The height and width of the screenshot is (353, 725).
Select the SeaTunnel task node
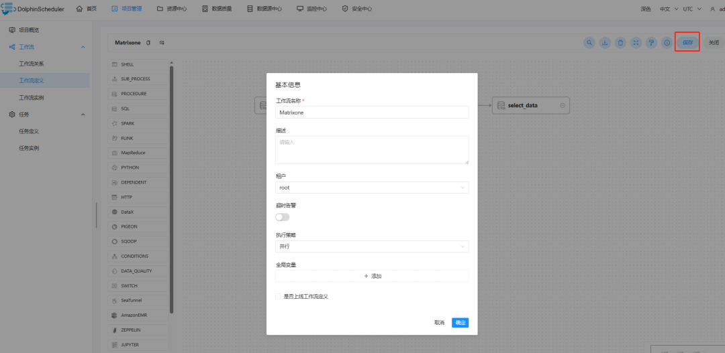[138, 300]
